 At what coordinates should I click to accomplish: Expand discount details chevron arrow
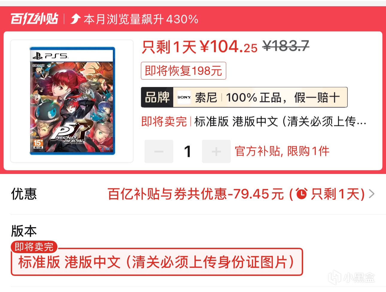point(372,194)
